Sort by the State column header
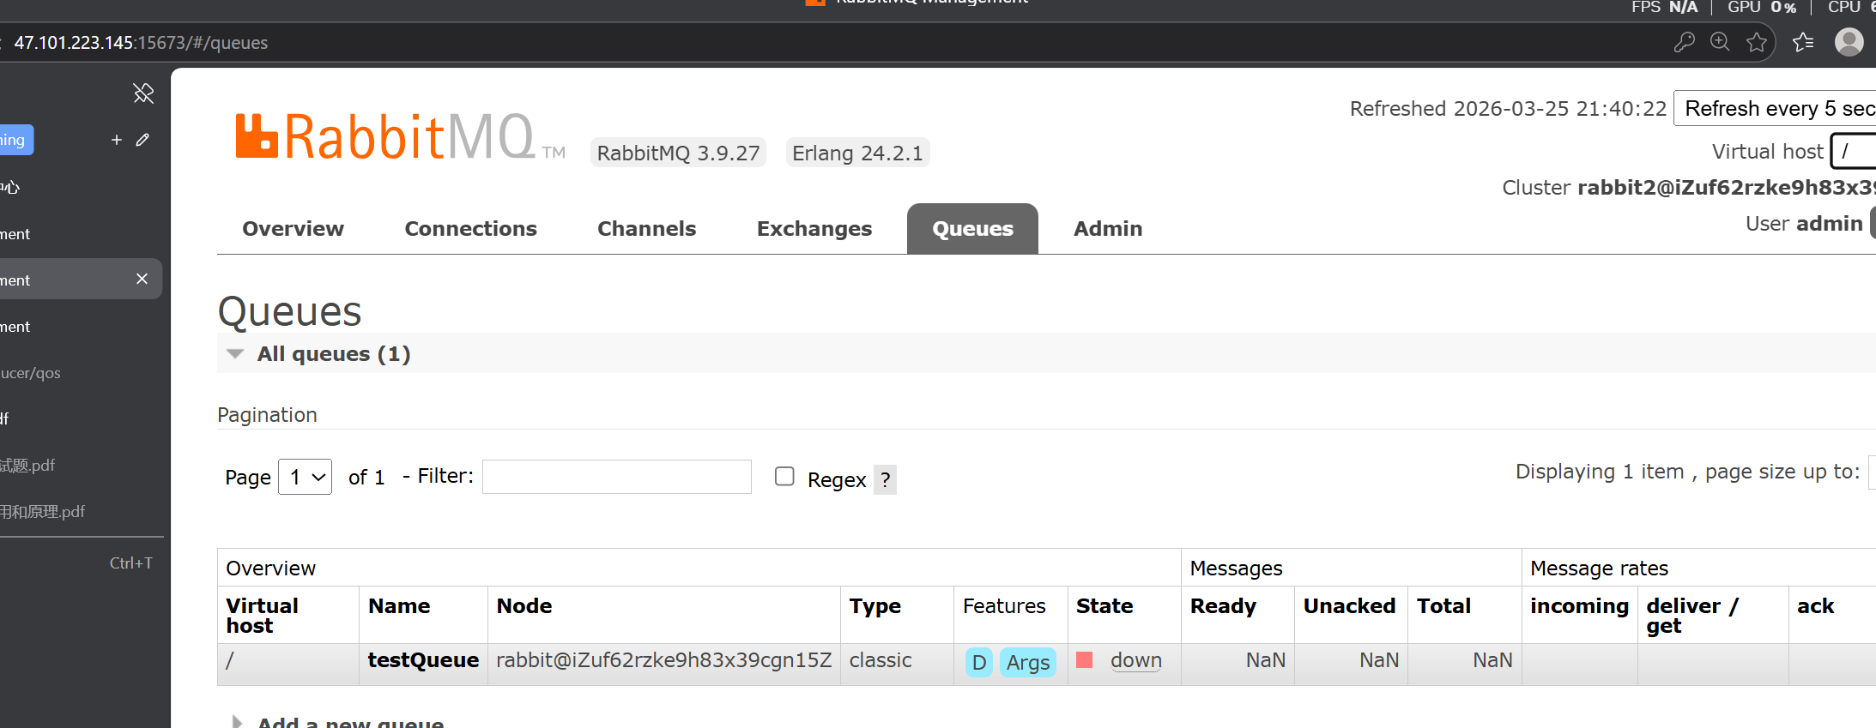The image size is (1876, 728). 1104,606
